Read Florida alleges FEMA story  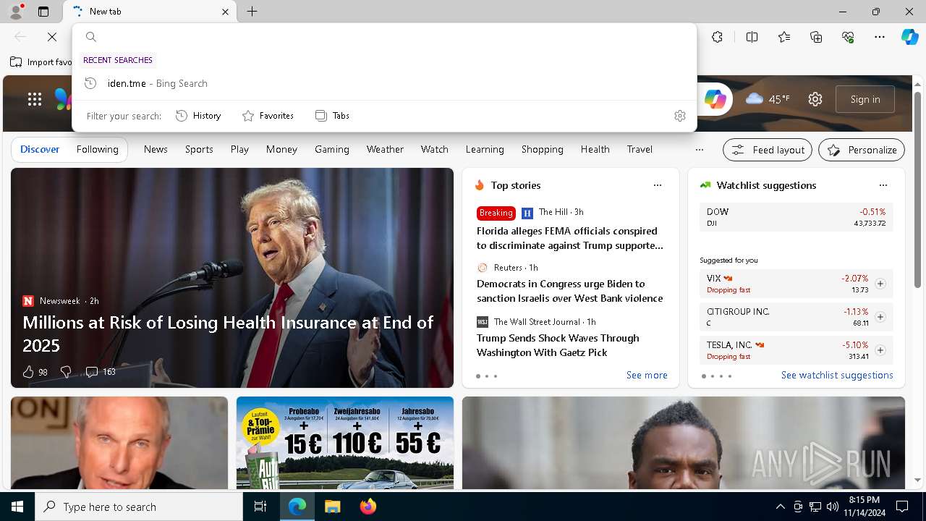(x=570, y=238)
